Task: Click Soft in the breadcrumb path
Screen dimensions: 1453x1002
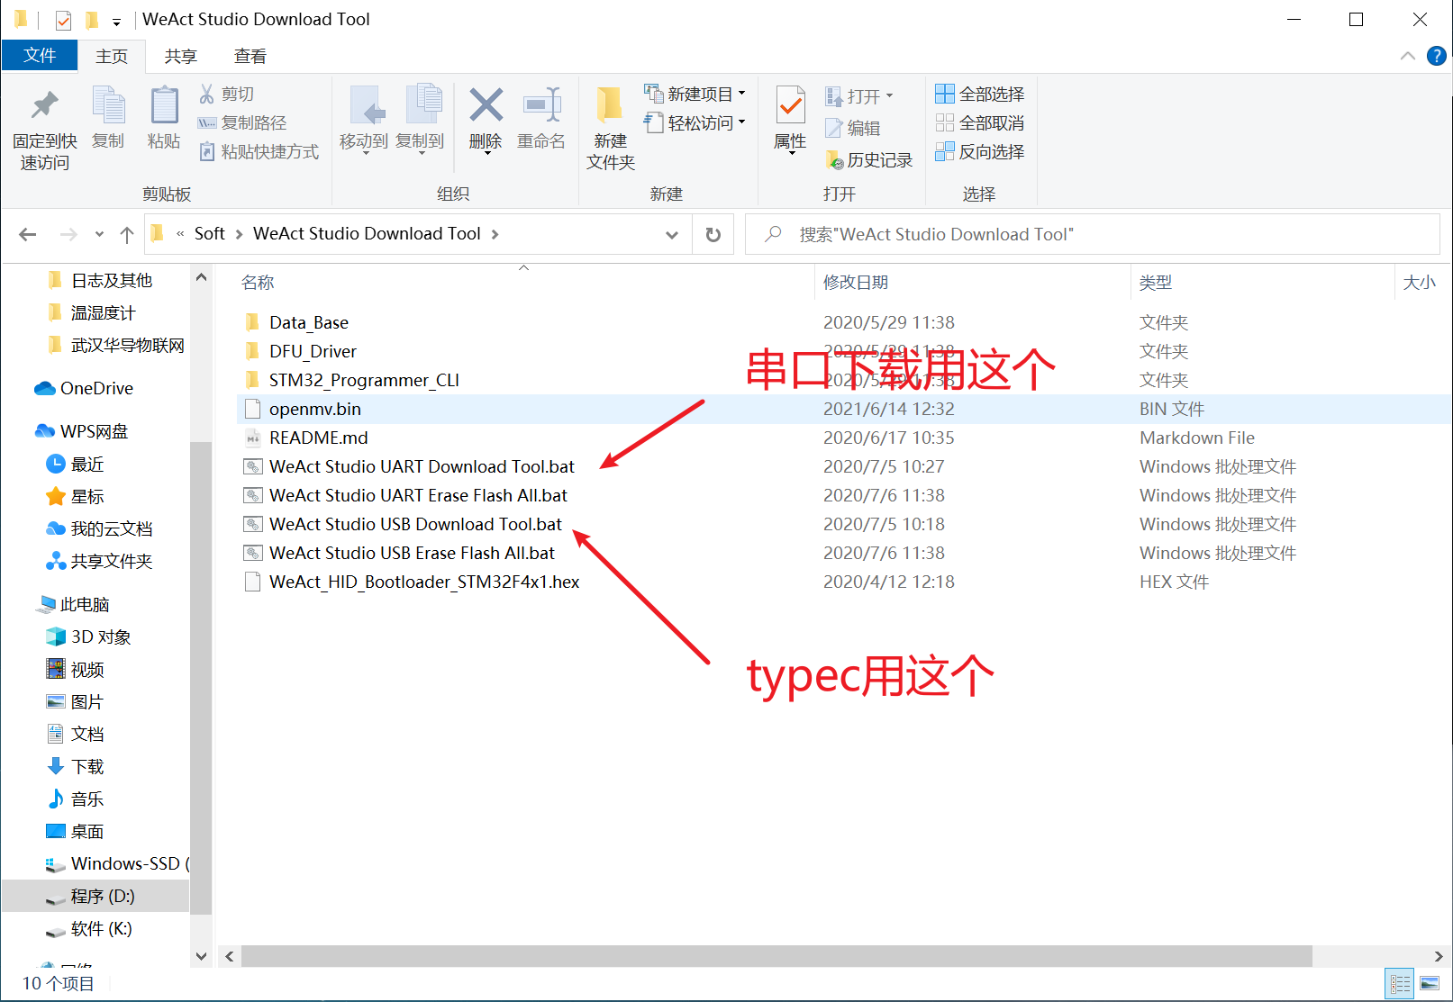Action: tap(209, 234)
